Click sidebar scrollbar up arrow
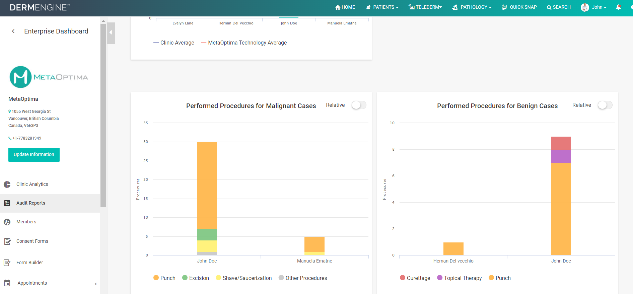 [103, 21]
